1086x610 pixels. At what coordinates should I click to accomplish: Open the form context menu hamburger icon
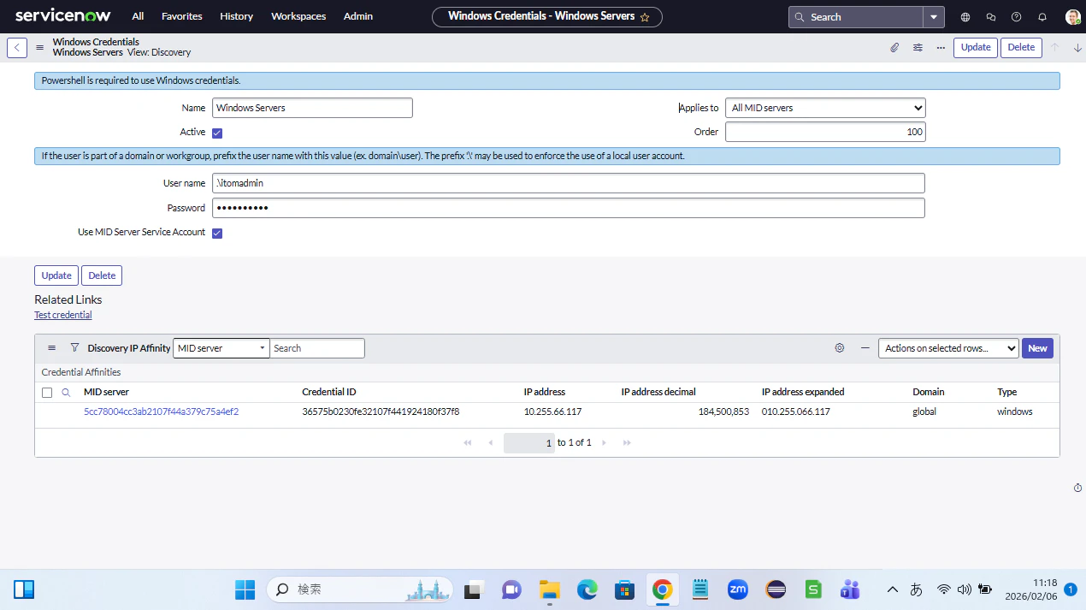click(x=39, y=48)
